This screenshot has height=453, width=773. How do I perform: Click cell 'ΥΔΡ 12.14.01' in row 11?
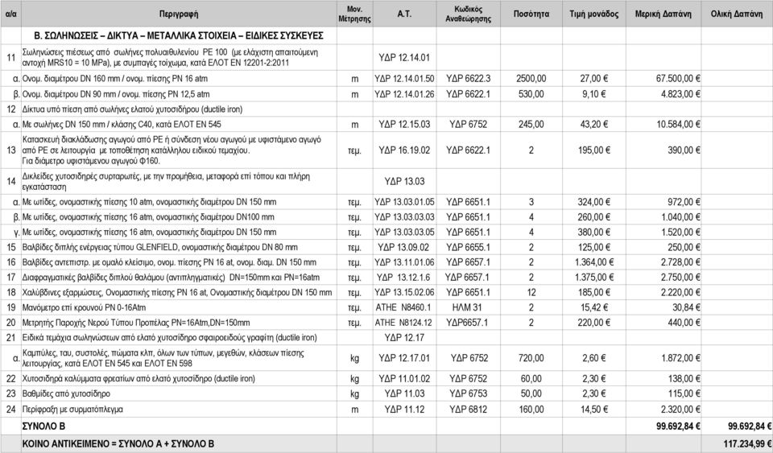click(404, 57)
